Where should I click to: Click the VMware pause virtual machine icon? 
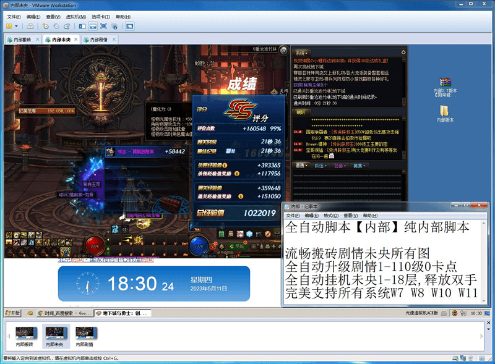point(9,26)
